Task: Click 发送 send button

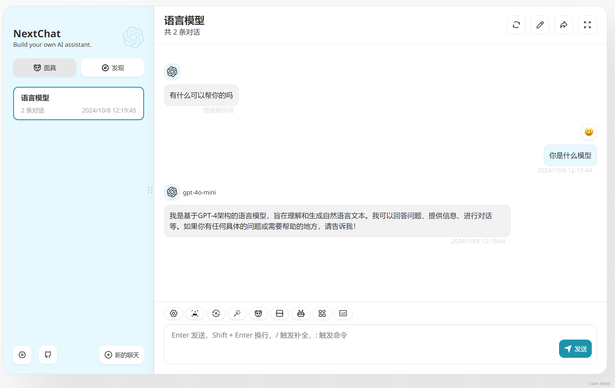Action: tap(576, 348)
